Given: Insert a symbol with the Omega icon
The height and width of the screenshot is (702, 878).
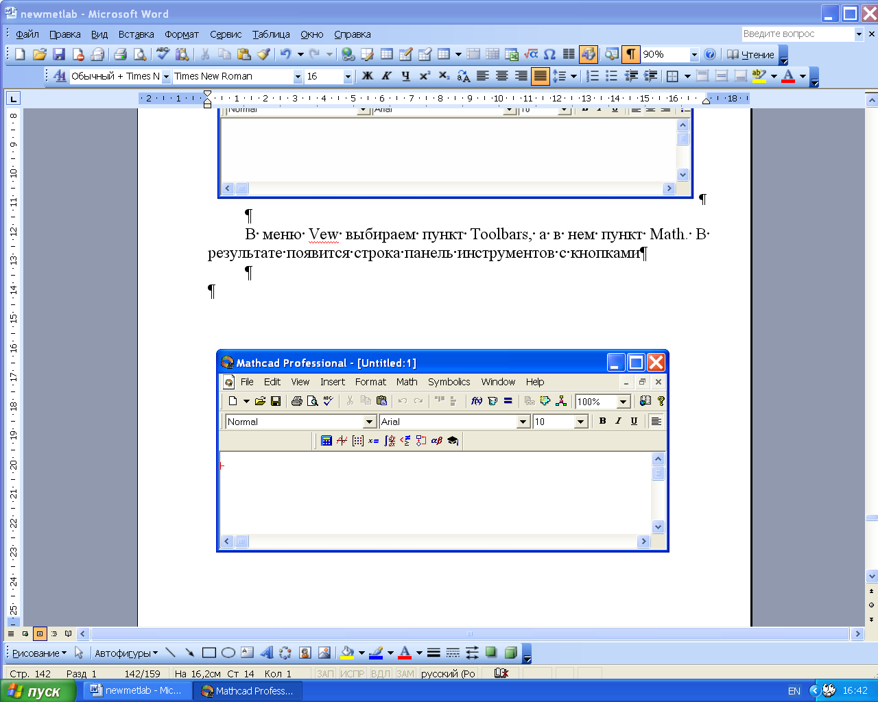Looking at the screenshot, I should (x=549, y=54).
